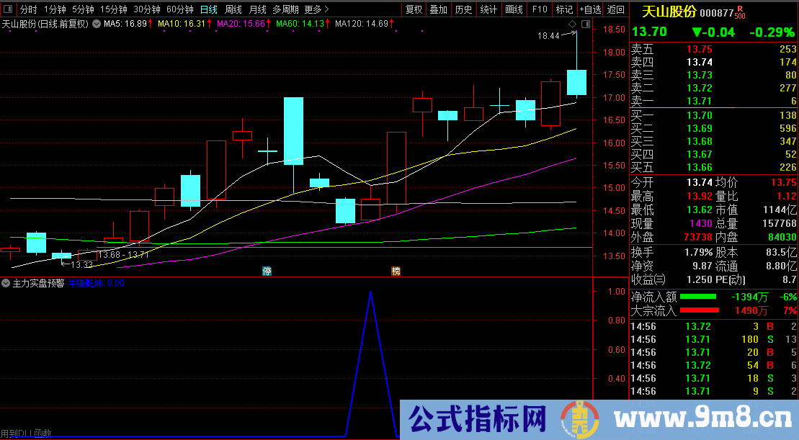The width and height of the screenshot is (799, 440).
Task: Click the 18.44 high price label
Action: (x=548, y=35)
